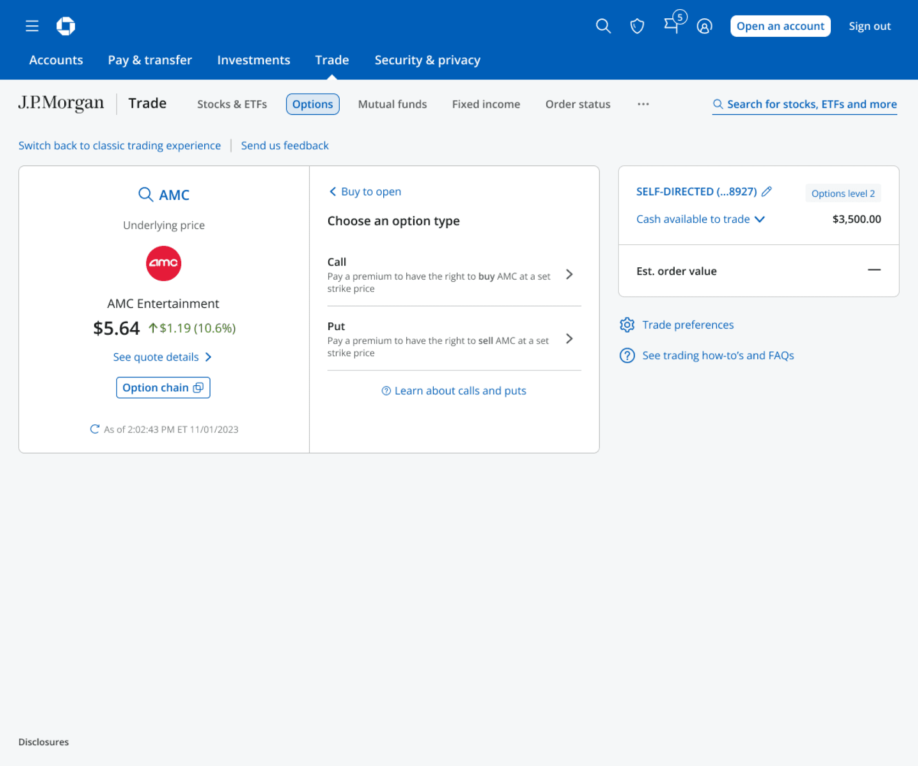Image resolution: width=918 pixels, height=766 pixels.
Task: Click the AMC search magnifier icon
Action: click(146, 194)
